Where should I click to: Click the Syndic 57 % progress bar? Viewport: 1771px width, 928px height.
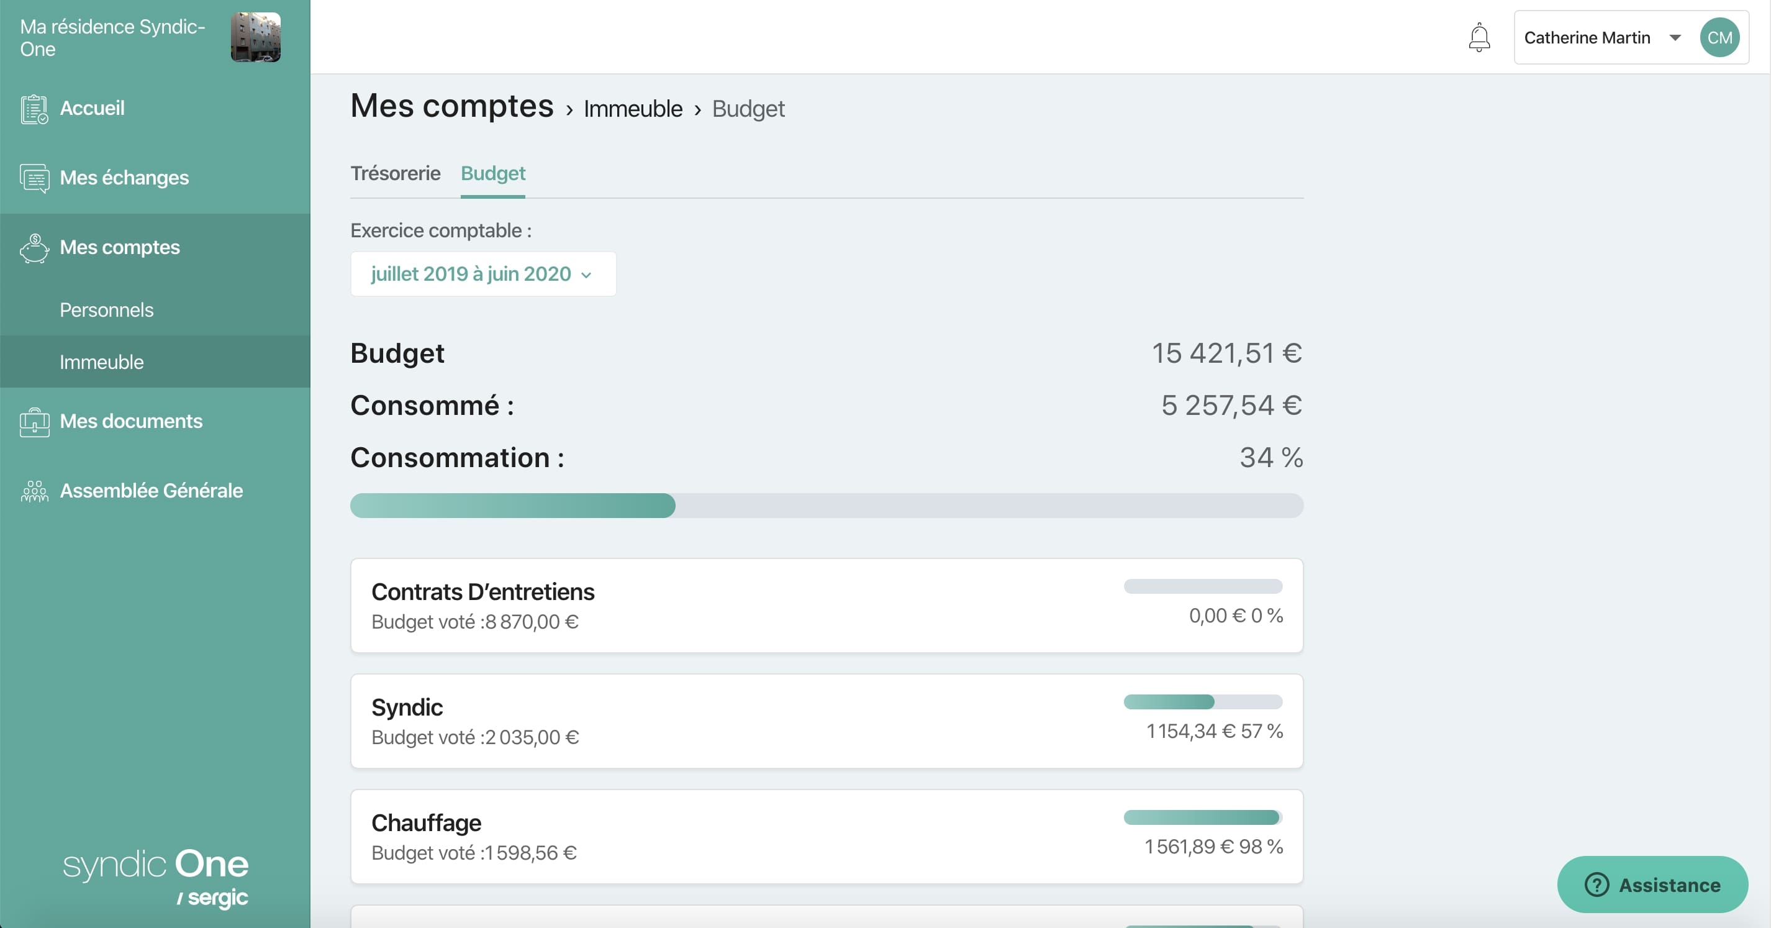[x=1203, y=702]
